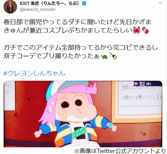Click the chocolate bar emoji
This screenshot has width=167, height=154.
[x=145, y=30]
